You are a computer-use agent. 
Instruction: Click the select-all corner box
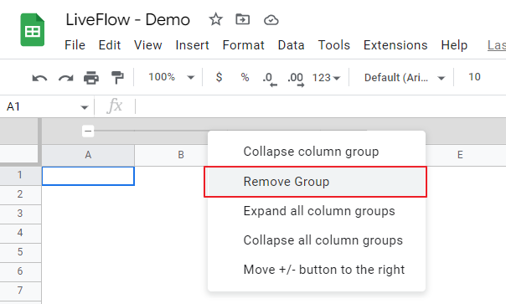pyautogui.click(x=18, y=153)
